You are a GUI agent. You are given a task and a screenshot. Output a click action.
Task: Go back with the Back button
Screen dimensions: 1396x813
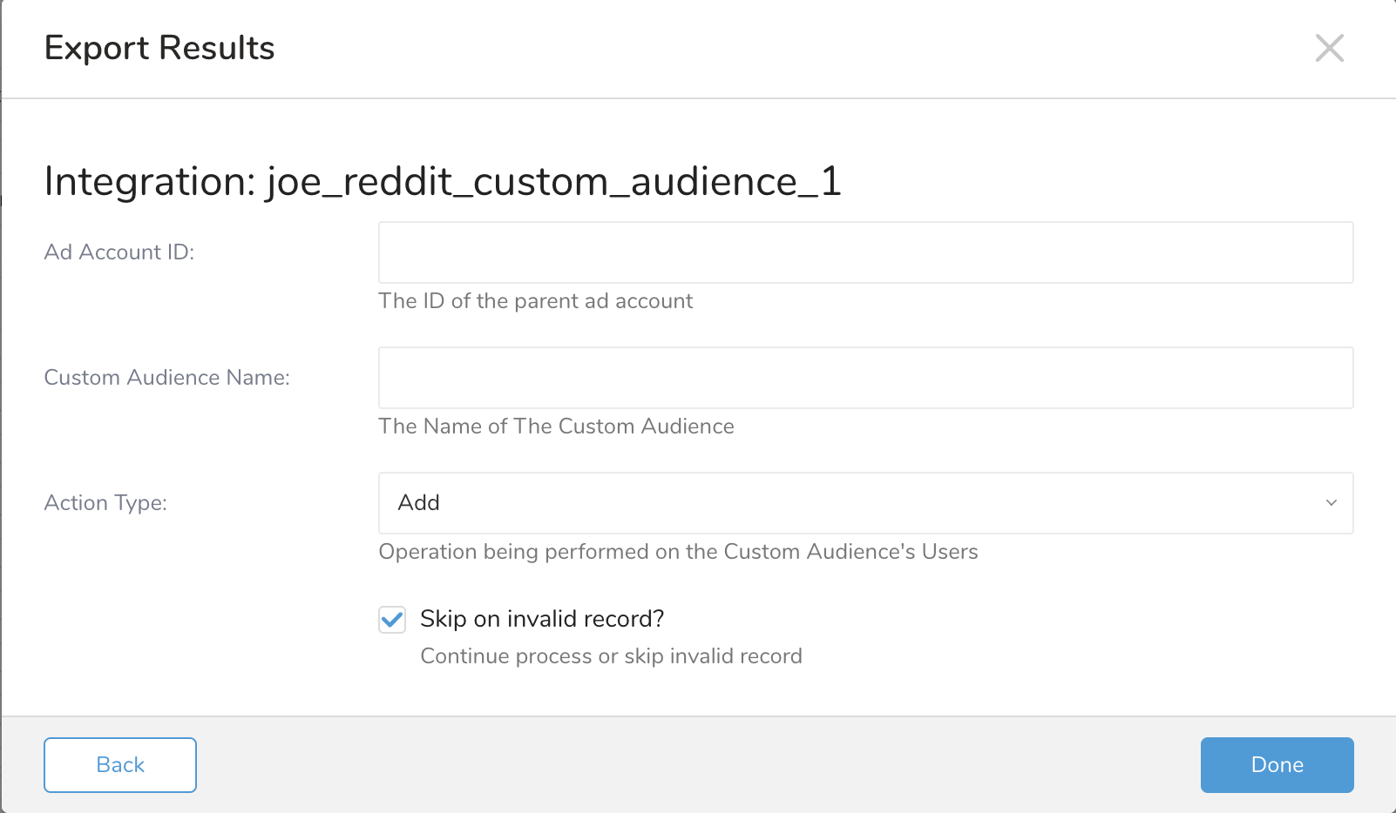click(120, 765)
